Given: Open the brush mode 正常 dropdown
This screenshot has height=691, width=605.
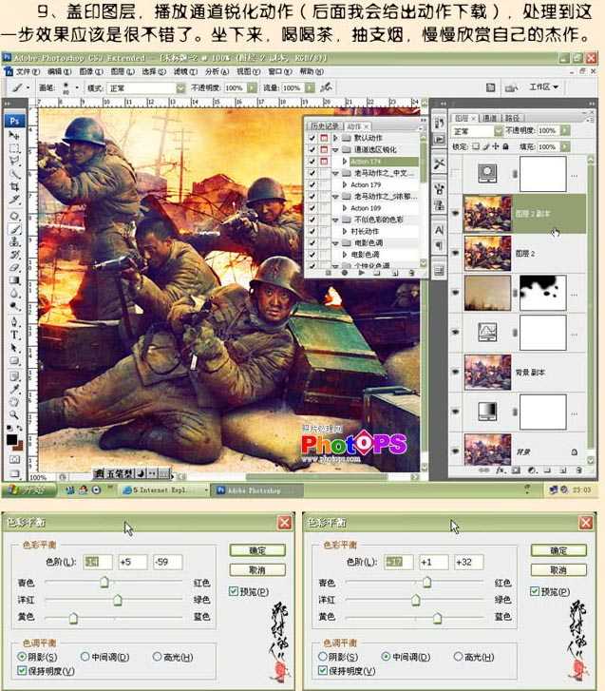Looking at the screenshot, I should [180, 87].
